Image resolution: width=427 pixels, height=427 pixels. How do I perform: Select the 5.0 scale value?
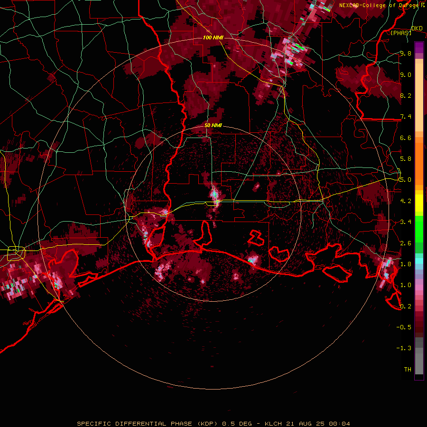pyautogui.click(x=406, y=180)
